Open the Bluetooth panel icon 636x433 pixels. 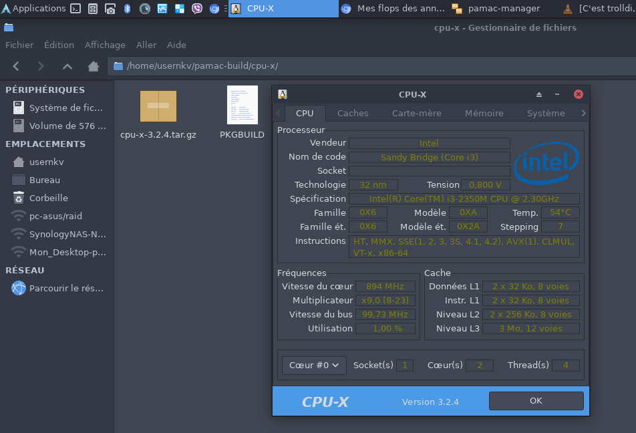click(x=128, y=9)
